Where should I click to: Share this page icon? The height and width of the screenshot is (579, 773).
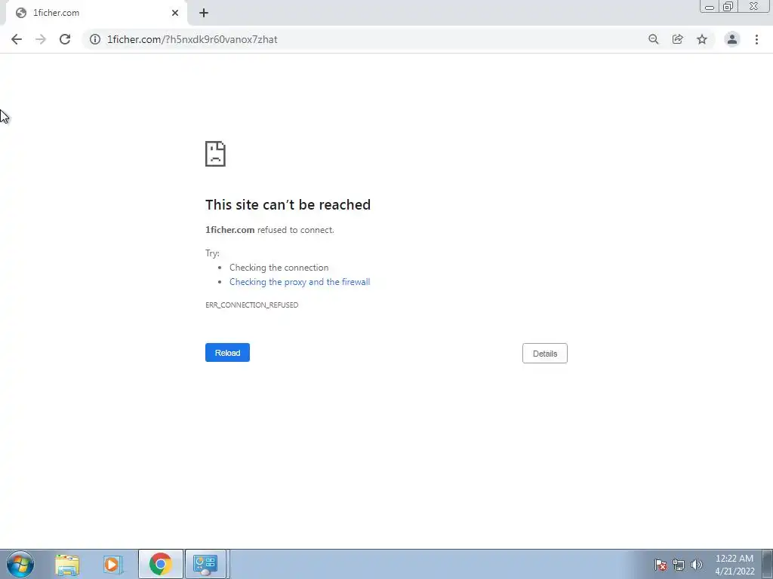(677, 39)
